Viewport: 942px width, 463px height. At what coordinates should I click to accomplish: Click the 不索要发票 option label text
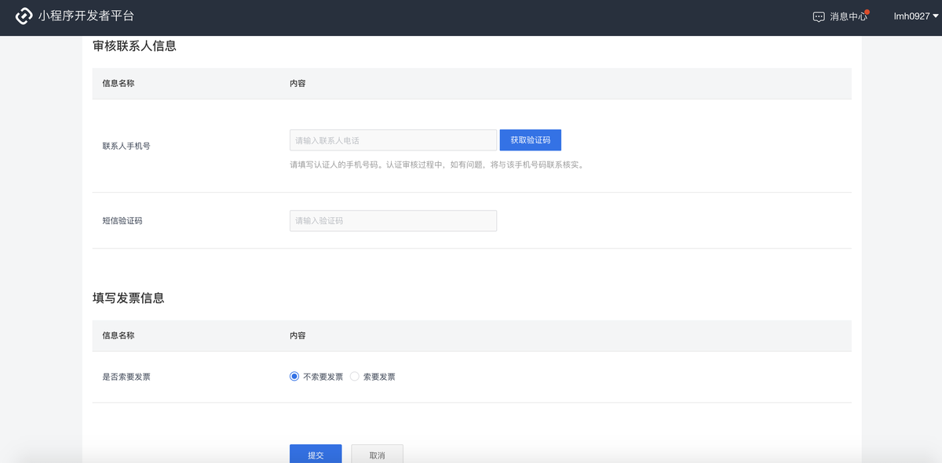[x=323, y=377]
